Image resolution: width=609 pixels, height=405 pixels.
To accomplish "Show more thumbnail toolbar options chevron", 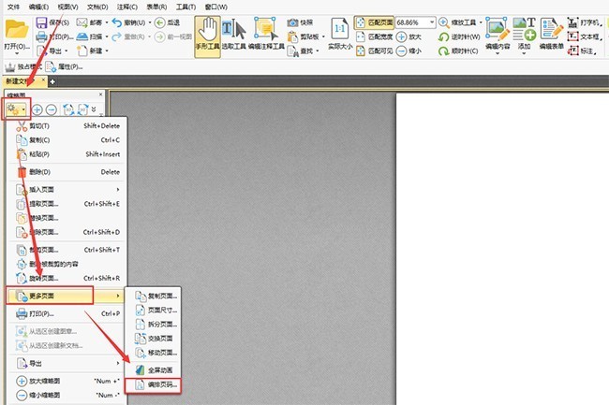I will coord(94,109).
